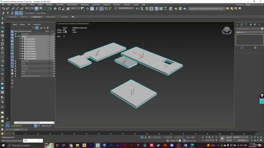Expand the Lights layer

pos(16,71)
